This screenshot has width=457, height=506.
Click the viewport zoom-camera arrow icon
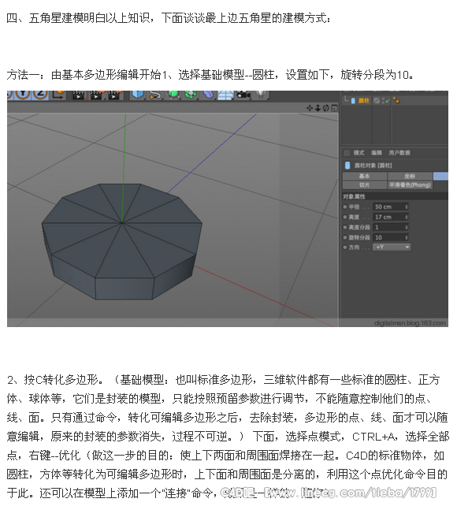[318, 108]
